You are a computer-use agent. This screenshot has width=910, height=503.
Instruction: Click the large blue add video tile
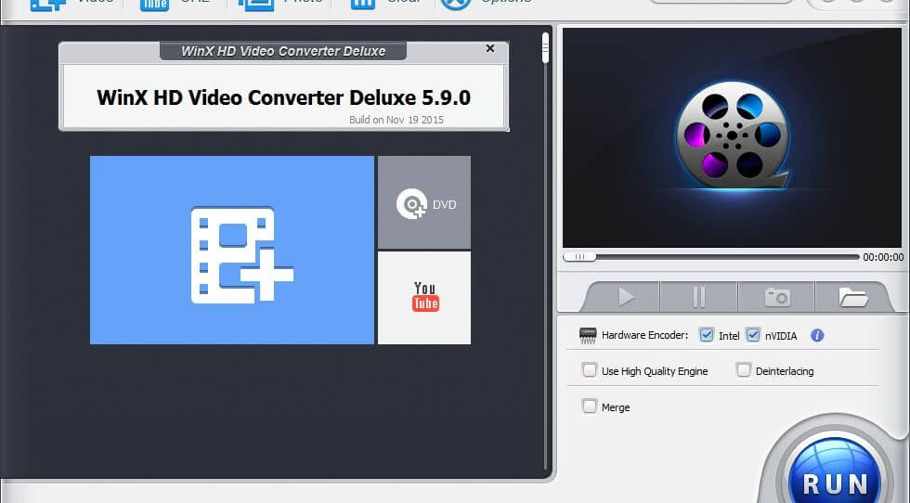click(x=231, y=250)
